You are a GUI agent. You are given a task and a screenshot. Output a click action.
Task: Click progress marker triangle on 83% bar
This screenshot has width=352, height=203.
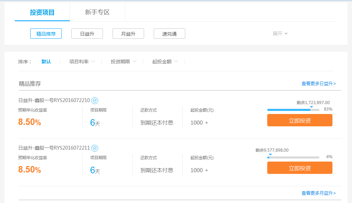click(x=311, y=107)
